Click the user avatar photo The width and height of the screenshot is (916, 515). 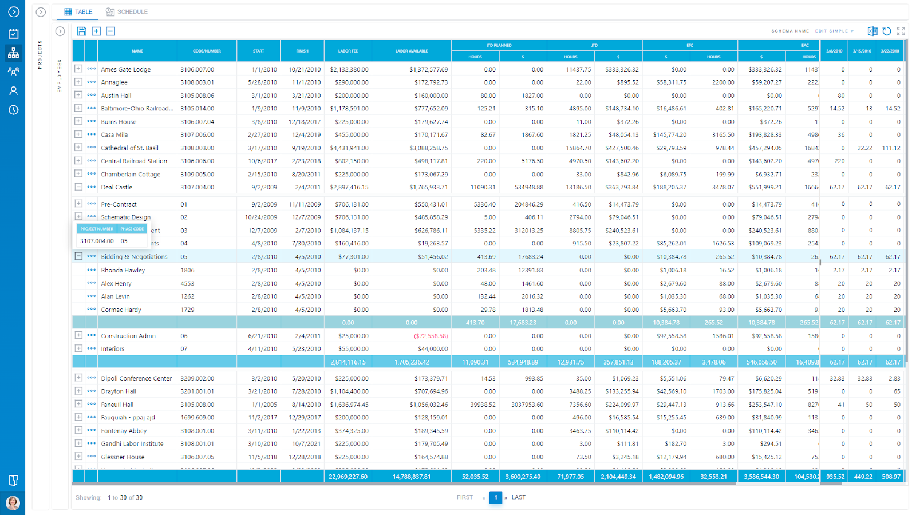(x=13, y=502)
